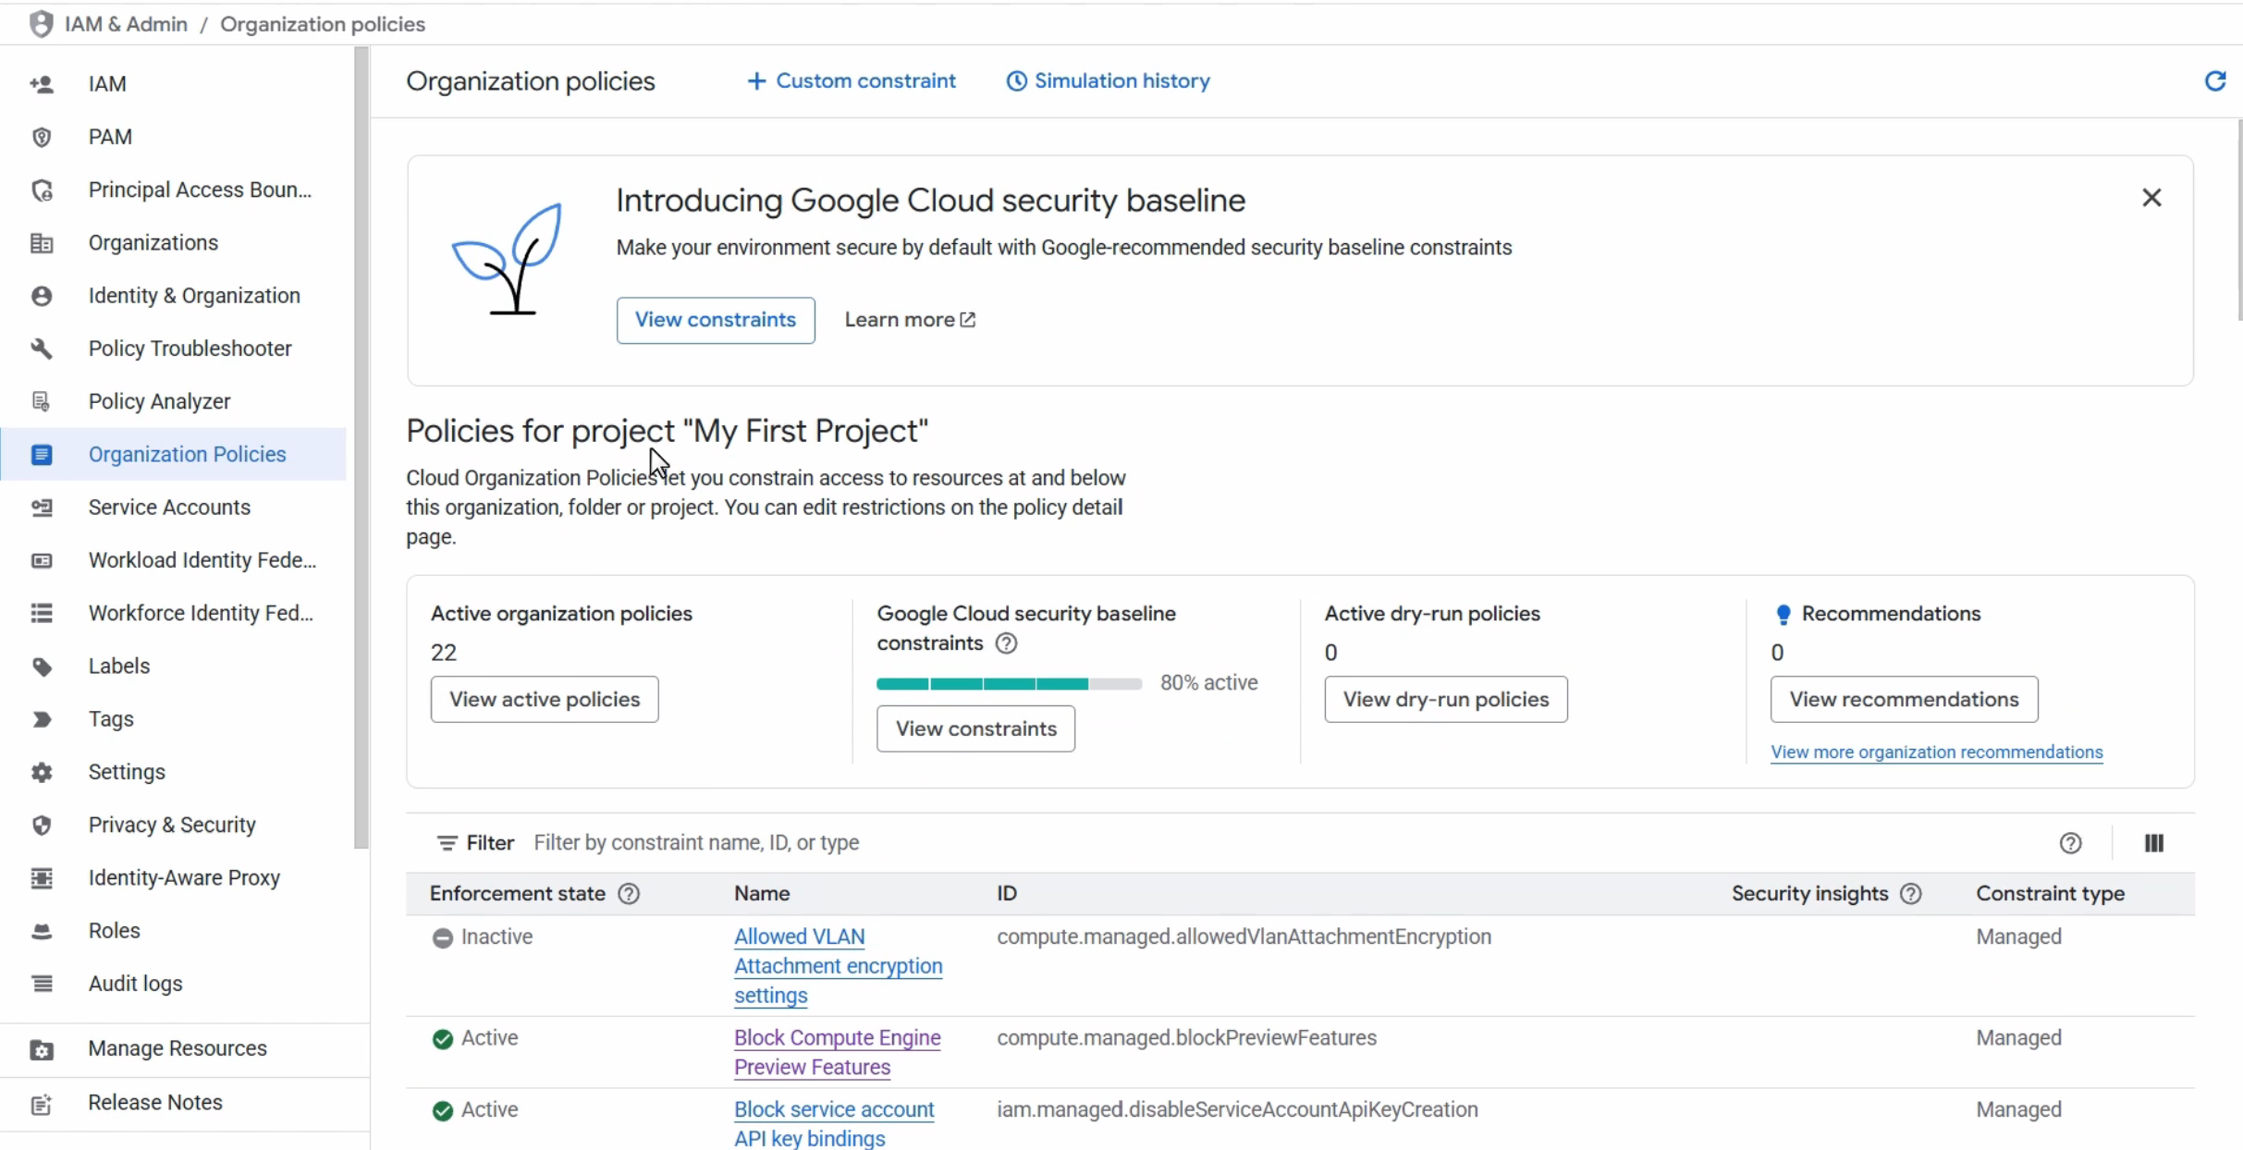Click the Workforce Identity Federation icon
Viewport: 2243px width, 1150px height.
42,613
